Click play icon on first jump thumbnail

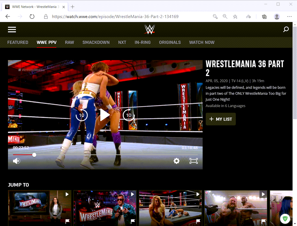67,194
